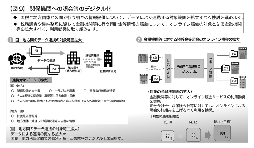254x148 pixels.
Task: Click the (国→地方) label
Action: pos(17,86)
